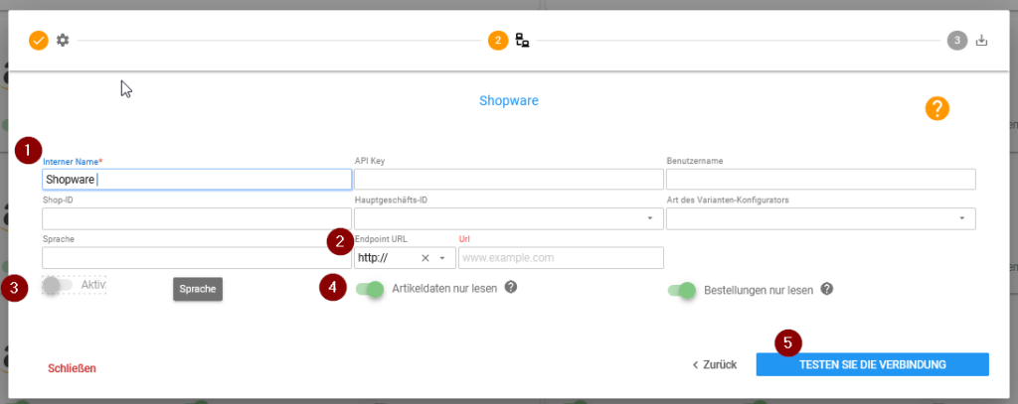
Task: Click the connection step network icon
Action: click(x=522, y=41)
